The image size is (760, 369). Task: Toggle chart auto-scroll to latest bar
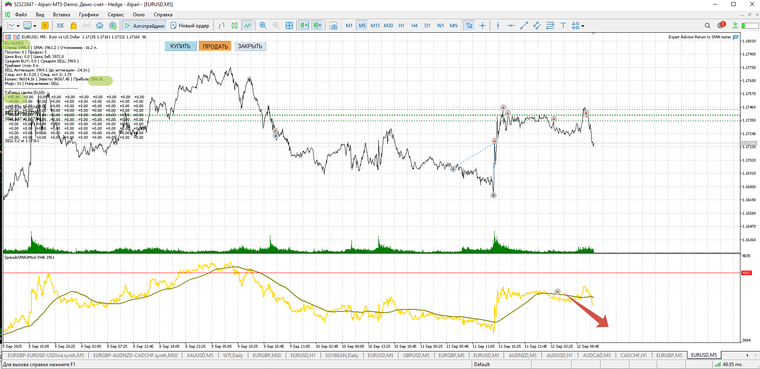click(304, 26)
